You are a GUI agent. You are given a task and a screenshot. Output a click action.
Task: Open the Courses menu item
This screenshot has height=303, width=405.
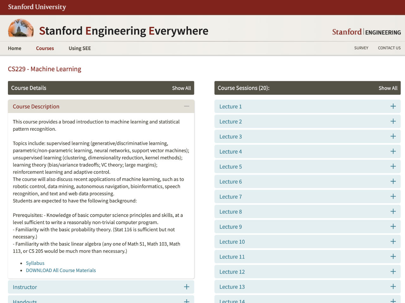pyautogui.click(x=45, y=48)
